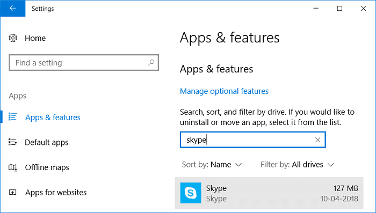Viewport: 376px width, 213px height.
Task: Click the 10-04-2018 install date
Action: [x=339, y=199]
